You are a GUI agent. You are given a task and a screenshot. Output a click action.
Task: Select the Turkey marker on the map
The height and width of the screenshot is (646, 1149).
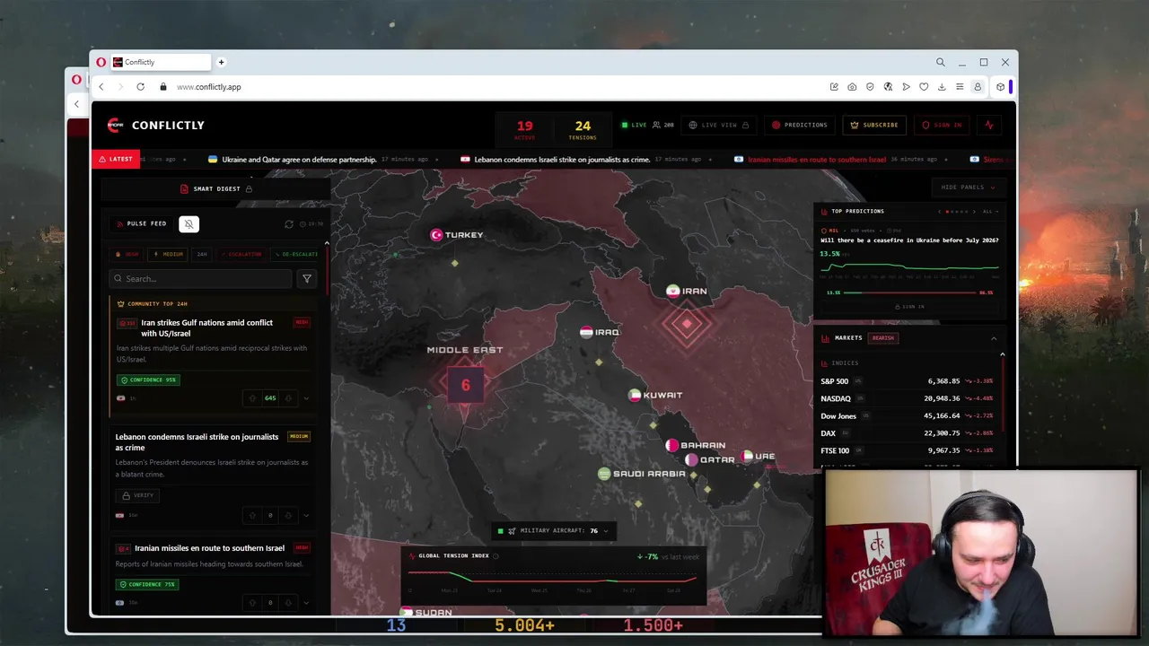[x=457, y=235]
